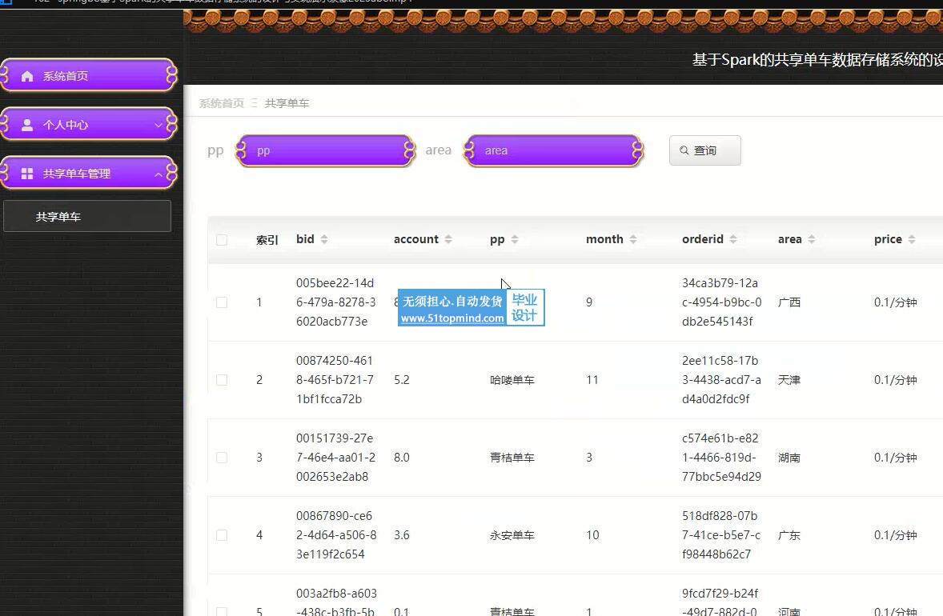Click sort arrows next to month header
943x616 pixels.
pos(632,239)
